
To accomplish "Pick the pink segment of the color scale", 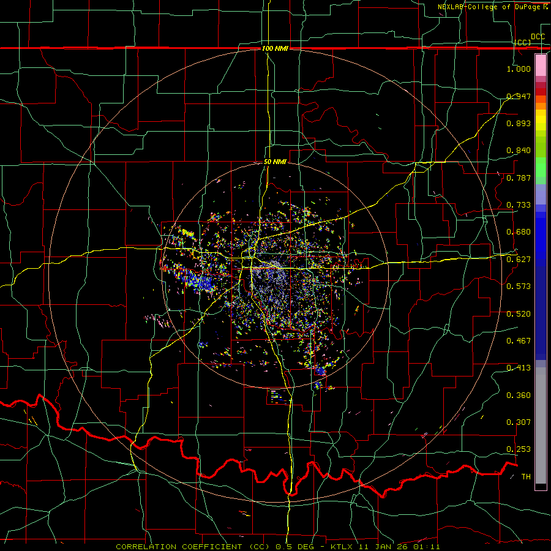I will [x=541, y=65].
